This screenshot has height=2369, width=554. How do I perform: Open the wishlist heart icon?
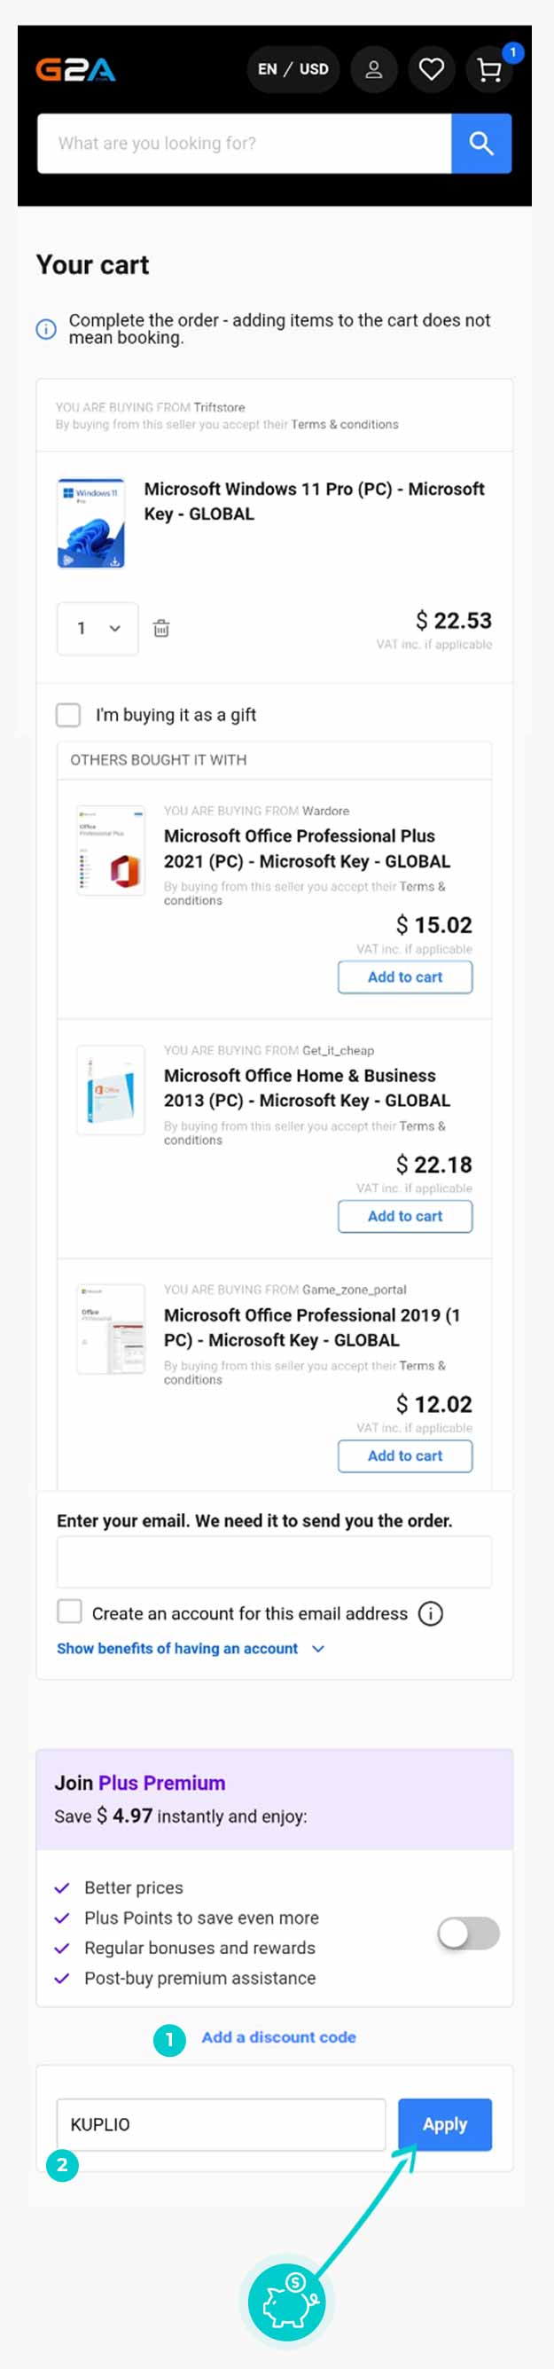click(x=431, y=69)
